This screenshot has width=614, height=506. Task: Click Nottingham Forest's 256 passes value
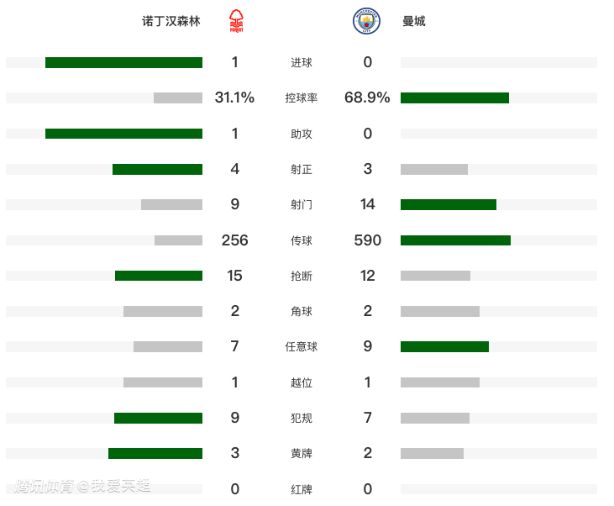235,240
